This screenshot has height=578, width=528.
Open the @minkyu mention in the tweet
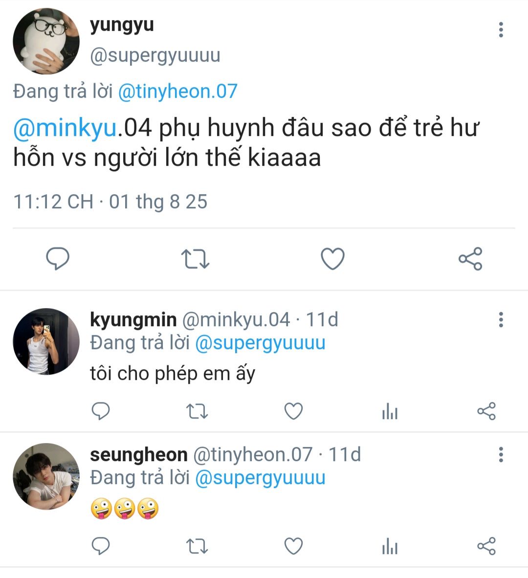click(x=66, y=128)
